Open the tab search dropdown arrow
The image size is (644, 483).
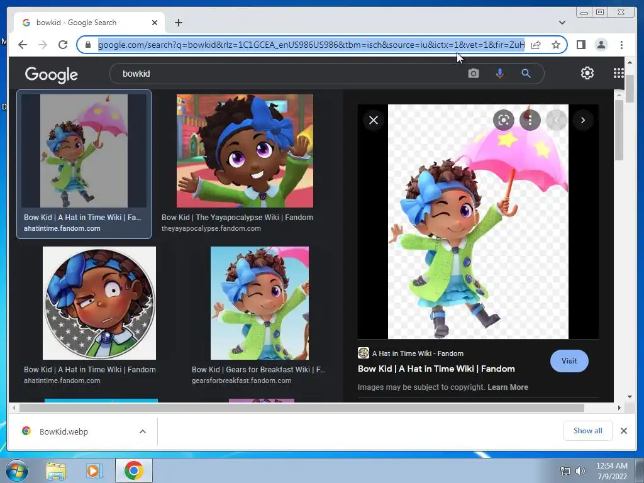pyautogui.click(x=562, y=23)
